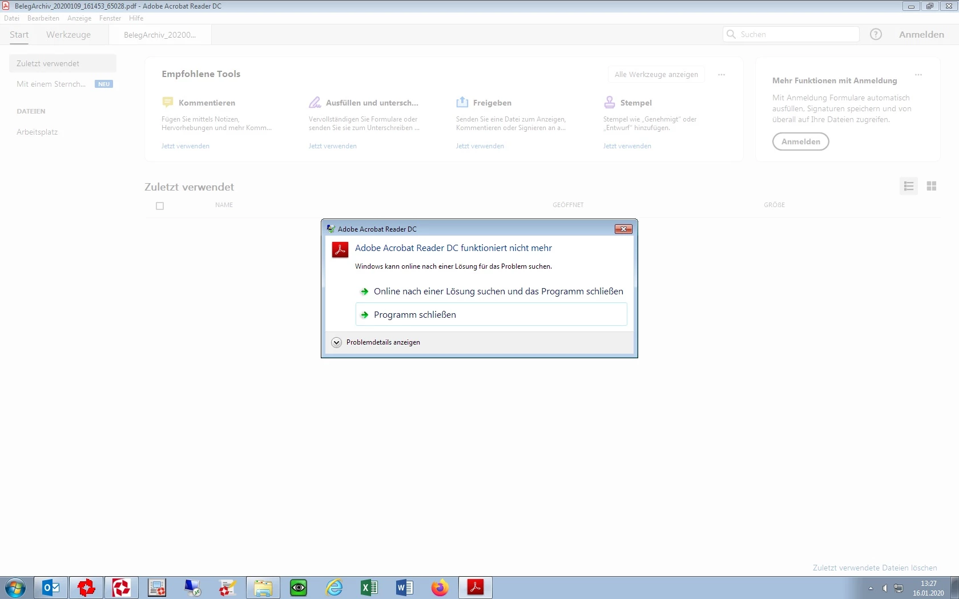Click Programm schließen in the dialog

pyautogui.click(x=491, y=314)
